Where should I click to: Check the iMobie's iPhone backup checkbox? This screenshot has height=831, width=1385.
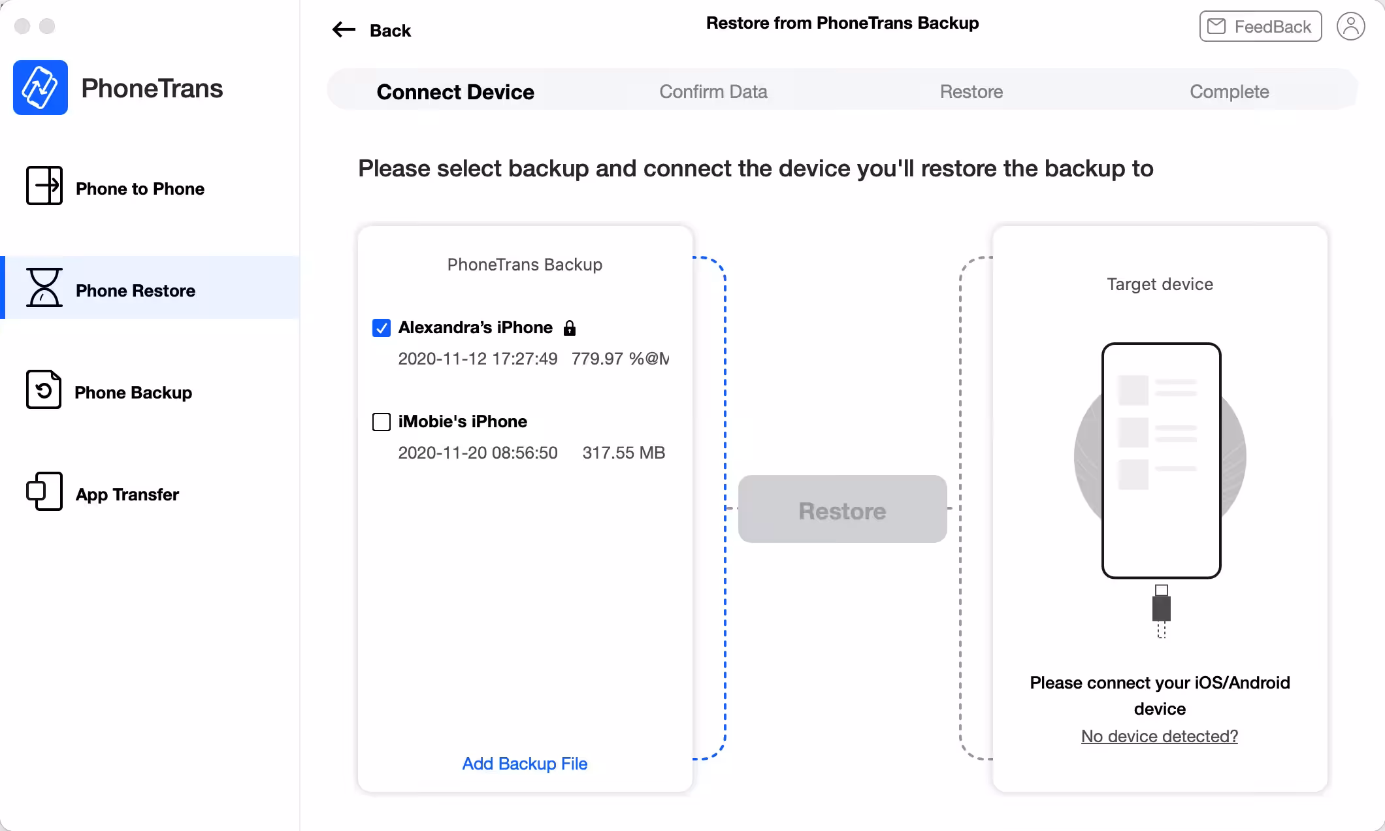[382, 422]
